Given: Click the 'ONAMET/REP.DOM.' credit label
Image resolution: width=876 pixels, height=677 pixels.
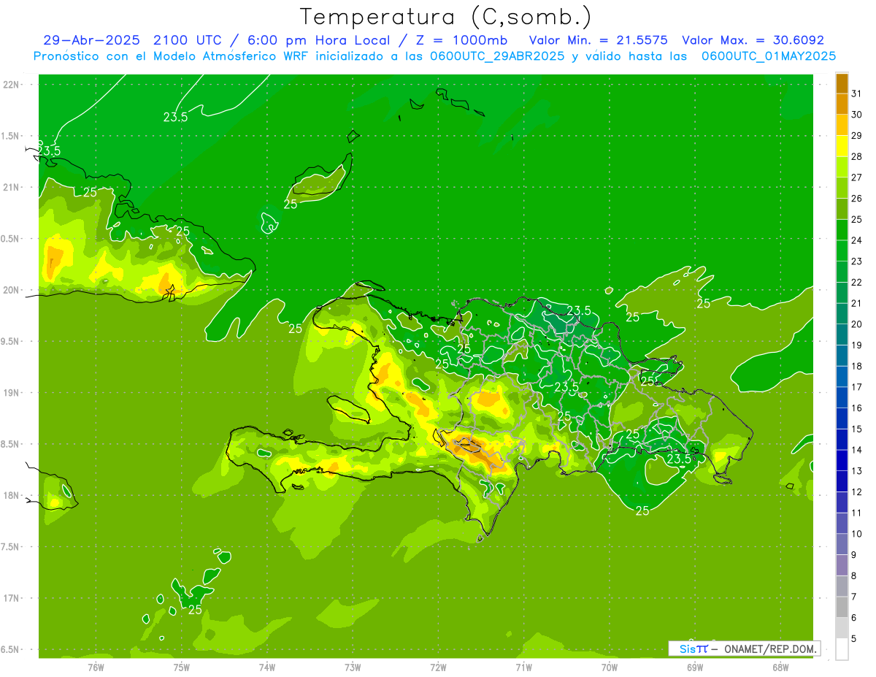Looking at the screenshot, I should pyautogui.click(x=771, y=649).
